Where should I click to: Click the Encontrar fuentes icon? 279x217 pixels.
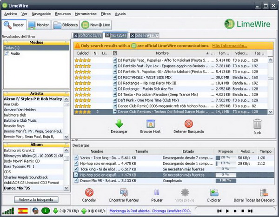pos(124,192)
